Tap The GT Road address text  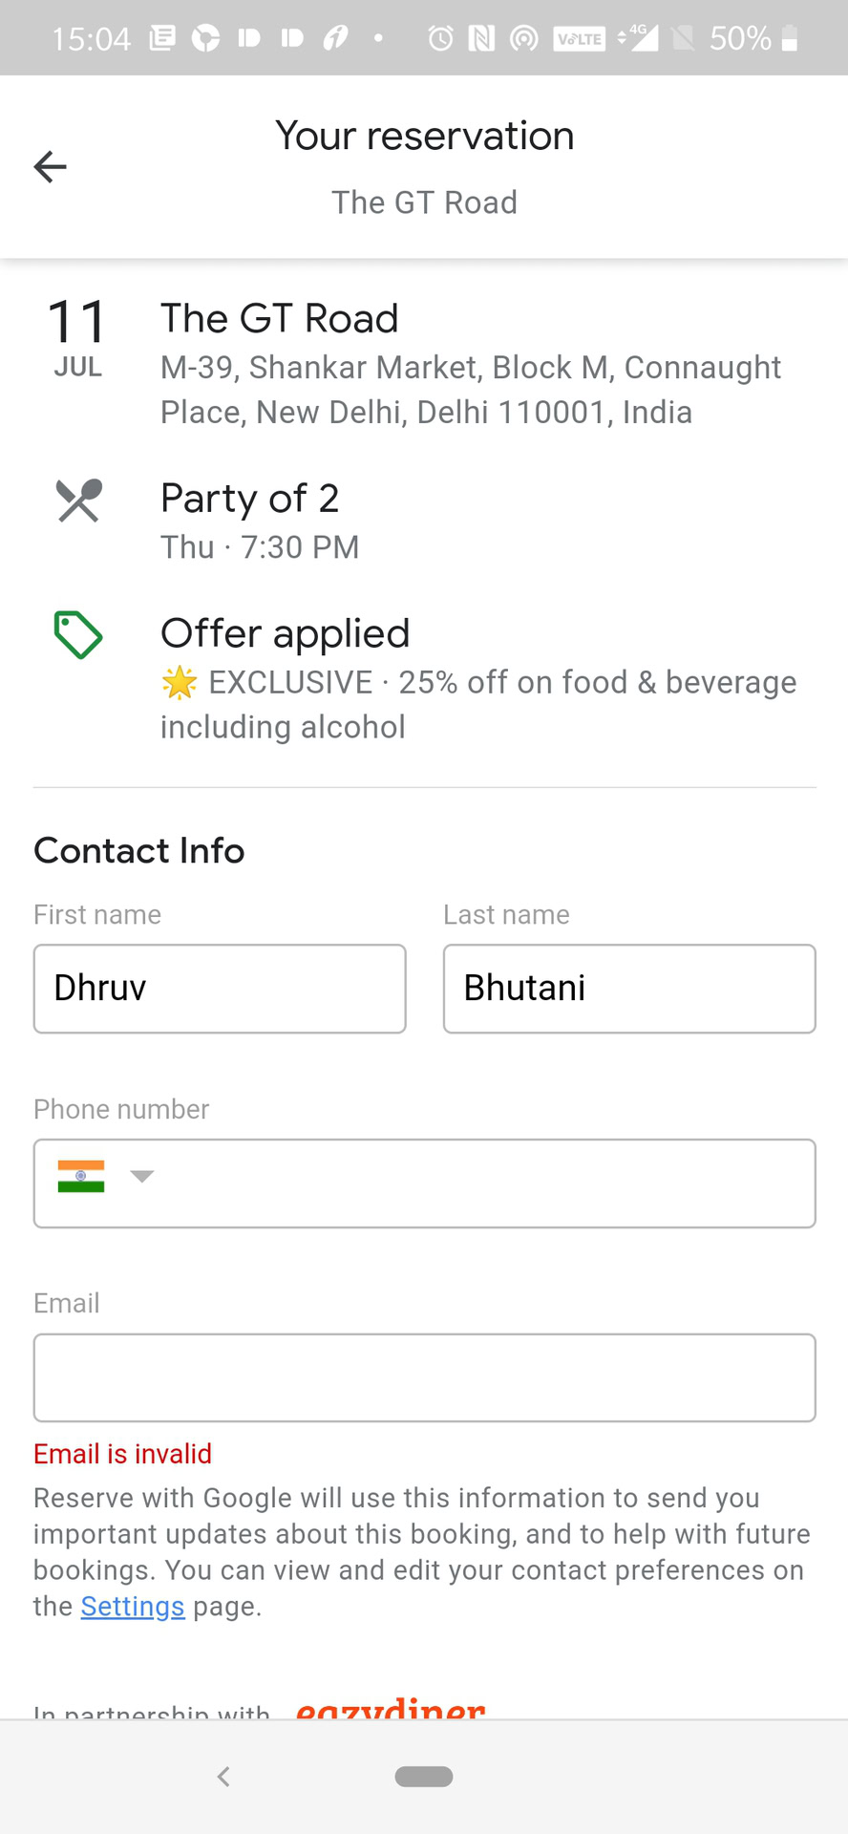click(x=470, y=390)
